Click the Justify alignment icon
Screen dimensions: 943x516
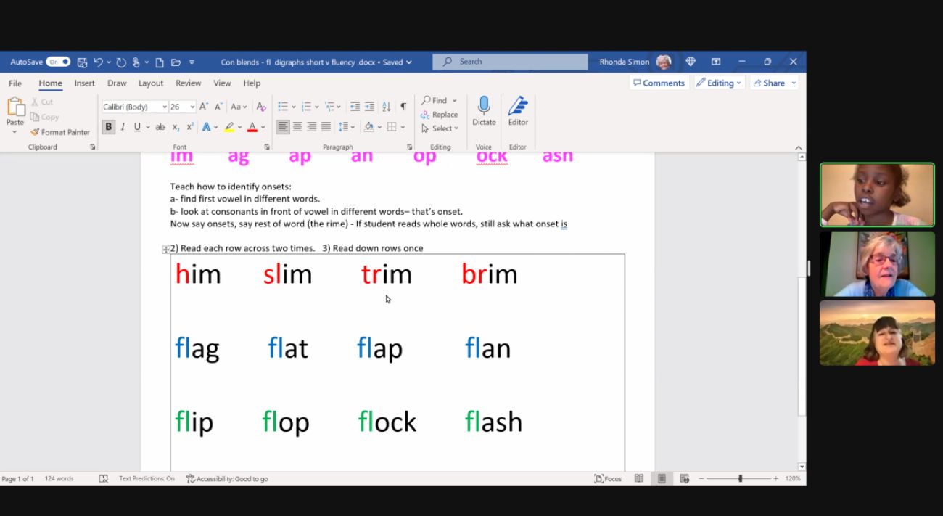(x=326, y=127)
